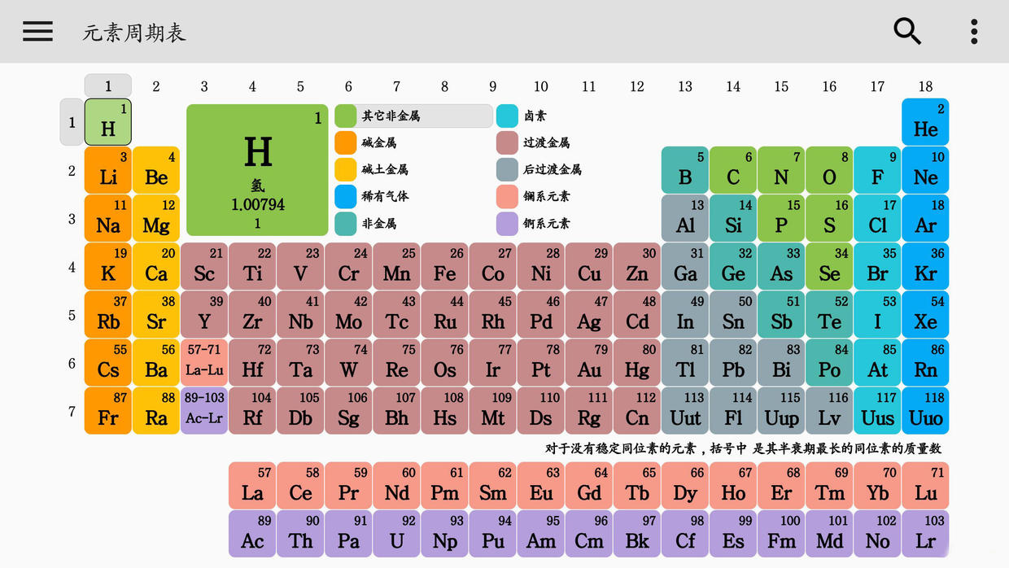
Task: Select the 过渡金属 legend icon
Action: point(507,142)
